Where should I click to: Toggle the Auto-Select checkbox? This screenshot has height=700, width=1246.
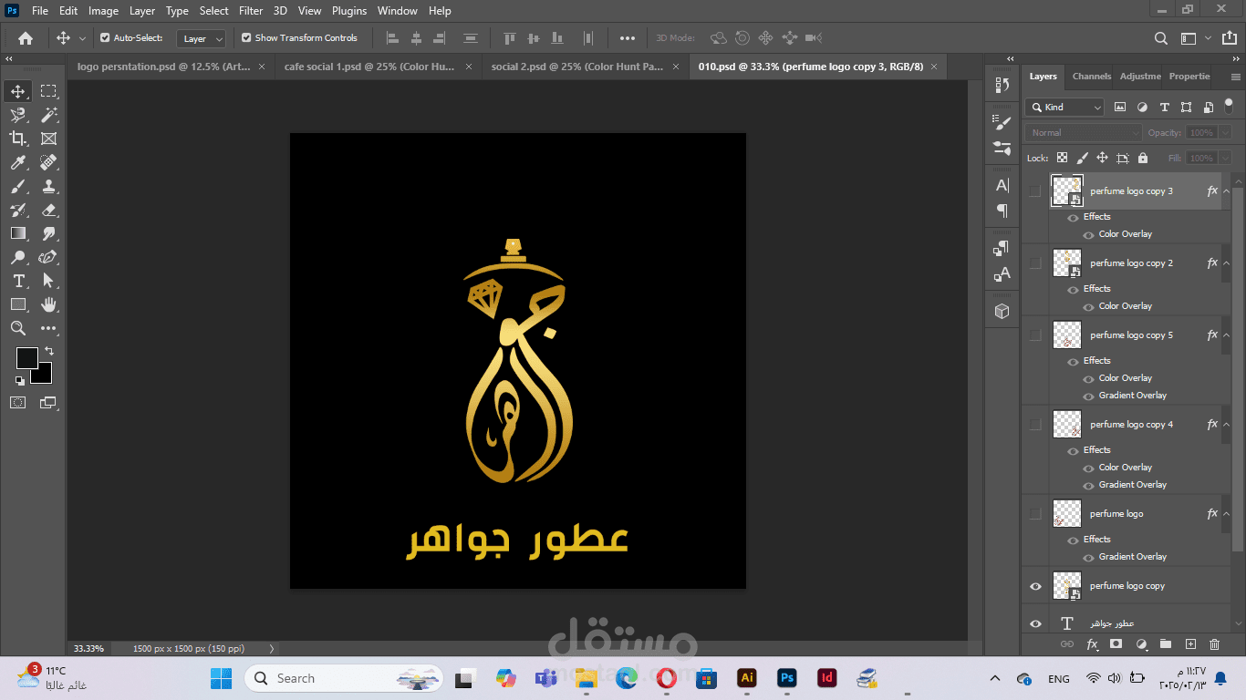click(105, 38)
